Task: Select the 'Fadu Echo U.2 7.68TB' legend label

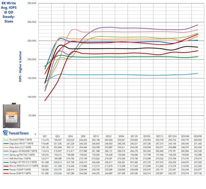Action: click(20, 147)
